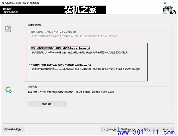This screenshot has height=136, width=178.
Task: Click the 保存数据恢复(S)... button
Action: tap(13, 129)
